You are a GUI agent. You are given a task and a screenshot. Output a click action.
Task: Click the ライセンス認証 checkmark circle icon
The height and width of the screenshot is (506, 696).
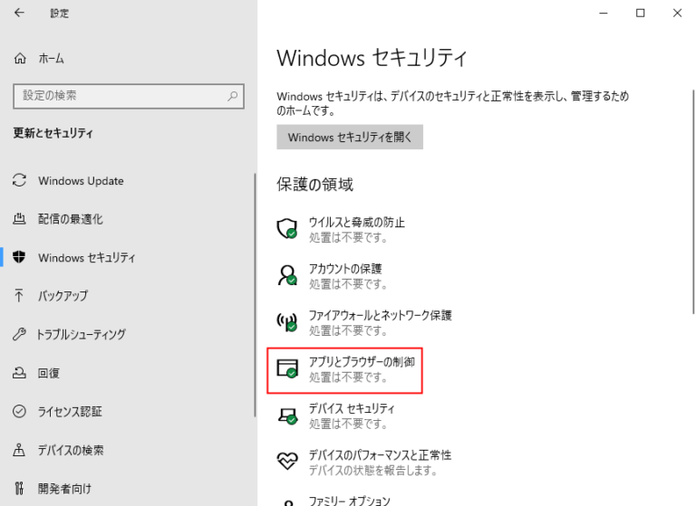19,411
